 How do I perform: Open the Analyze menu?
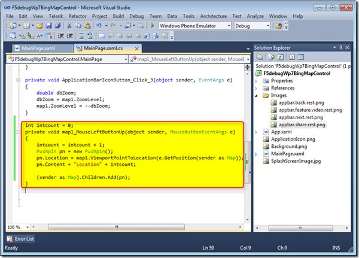255,16
